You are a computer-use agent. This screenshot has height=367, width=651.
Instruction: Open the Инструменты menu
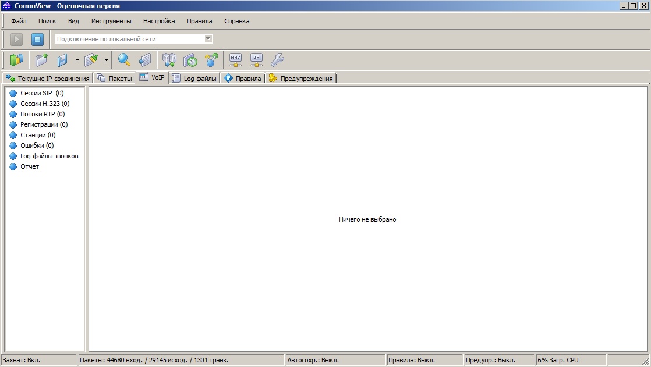(x=111, y=21)
